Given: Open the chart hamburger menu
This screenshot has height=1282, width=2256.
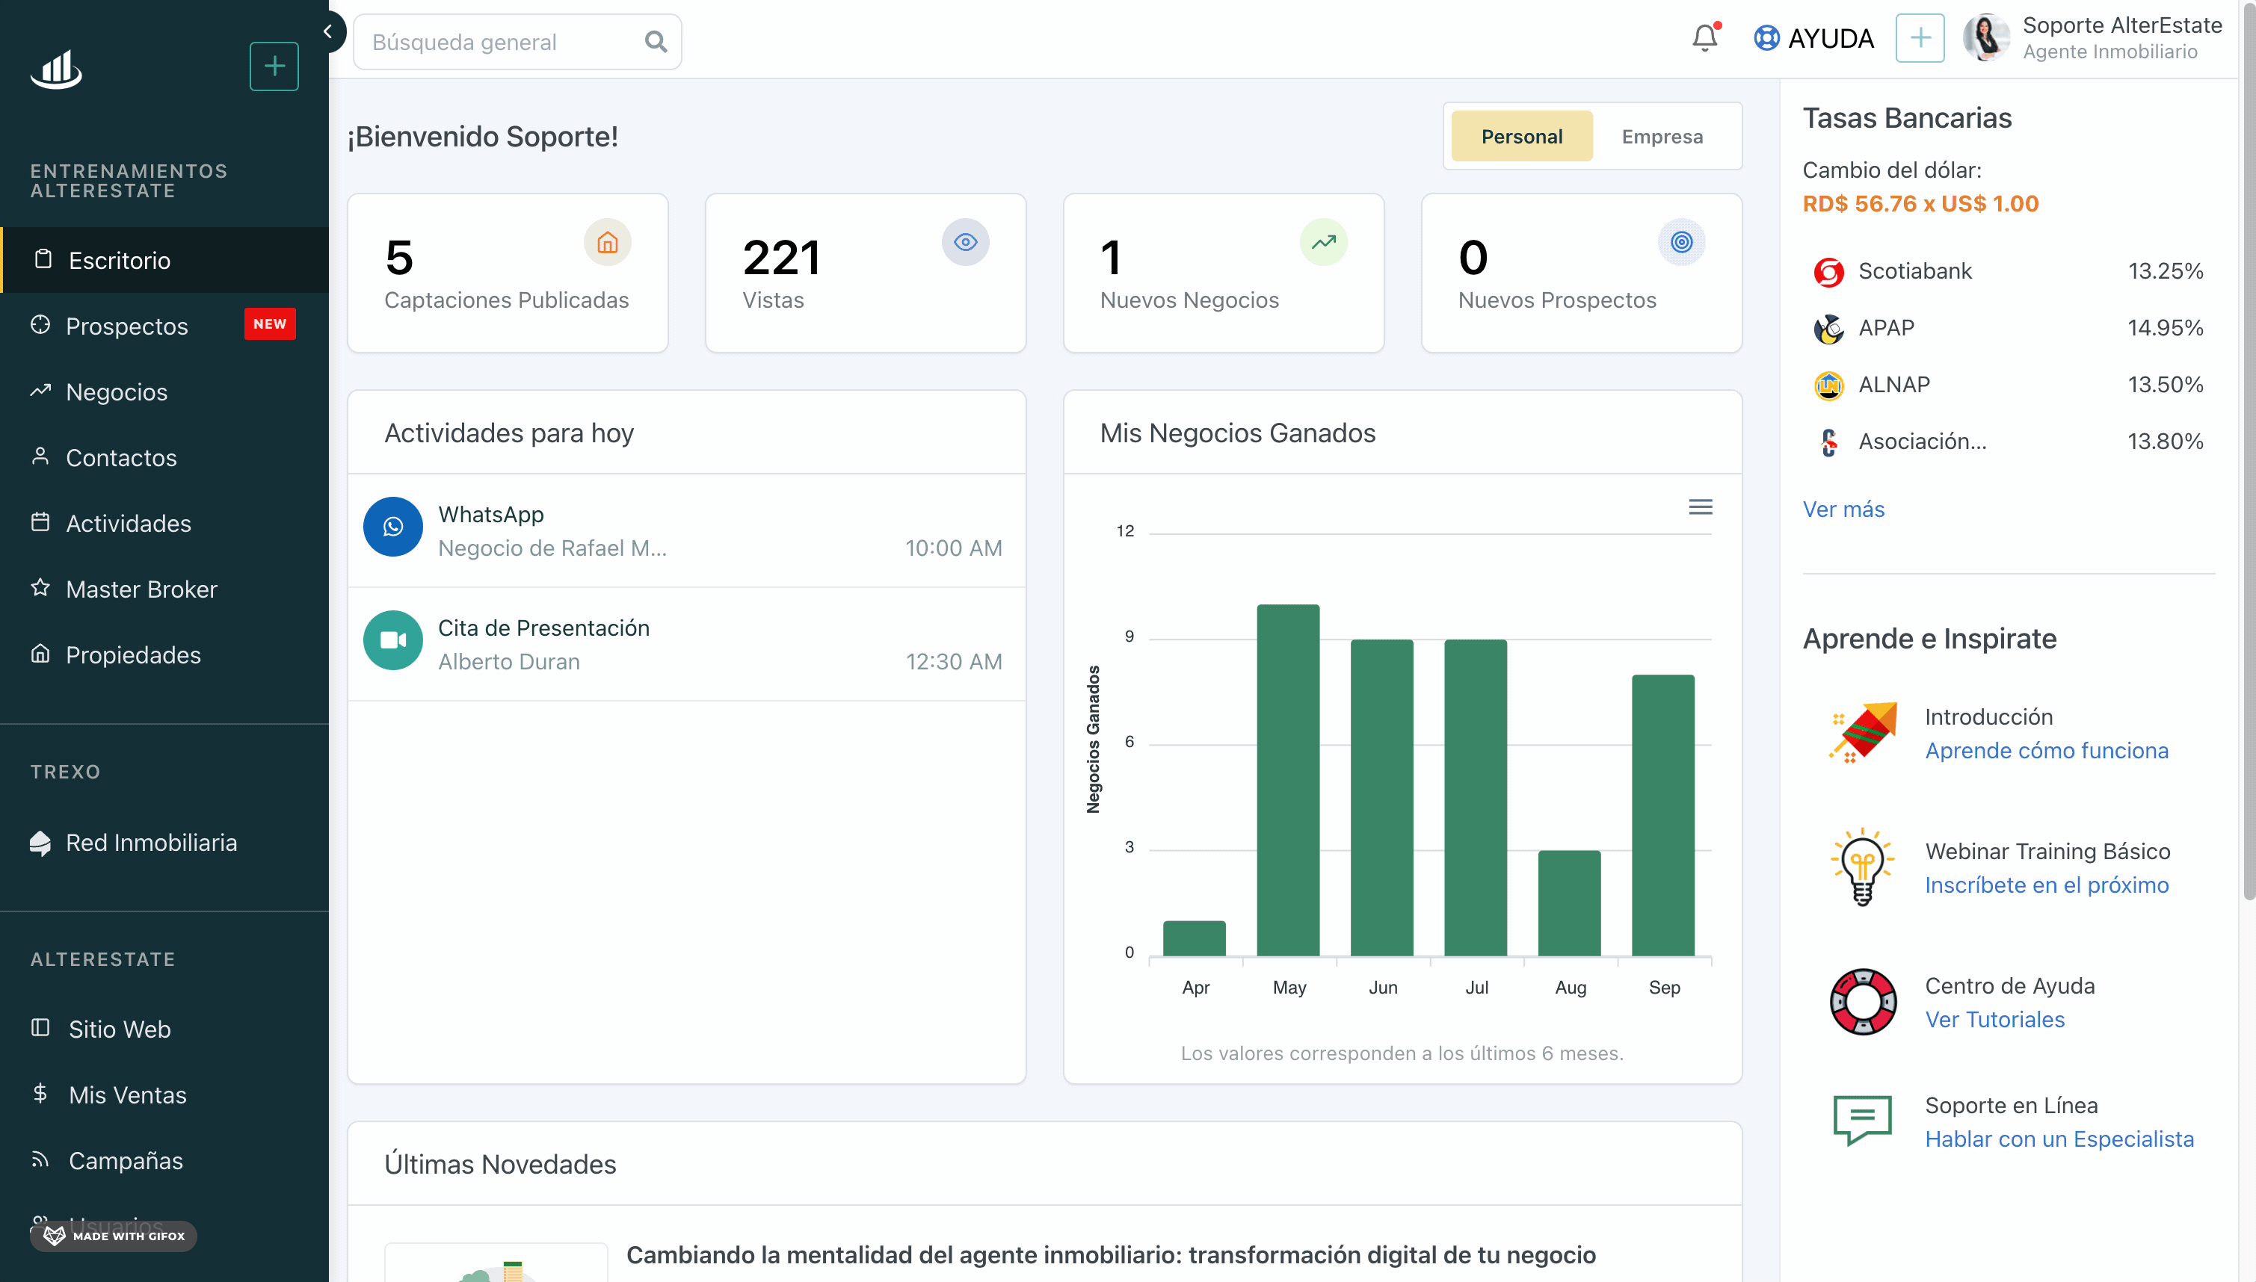Looking at the screenshot, I should [1700, 507].
